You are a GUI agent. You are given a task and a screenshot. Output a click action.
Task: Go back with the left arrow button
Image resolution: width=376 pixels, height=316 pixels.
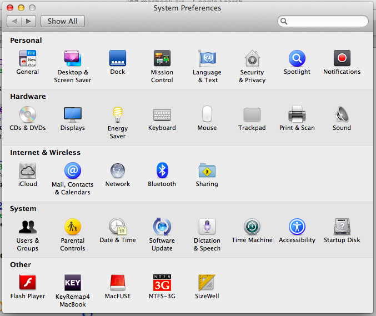(14, 21)
